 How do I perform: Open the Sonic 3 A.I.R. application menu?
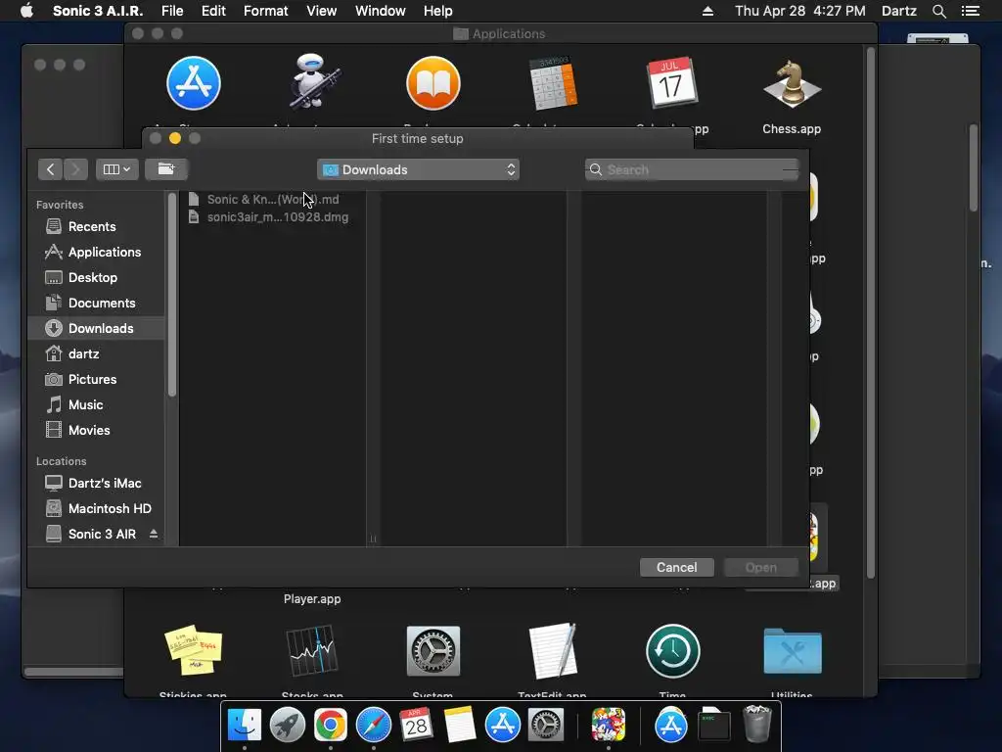click(98, 11)
